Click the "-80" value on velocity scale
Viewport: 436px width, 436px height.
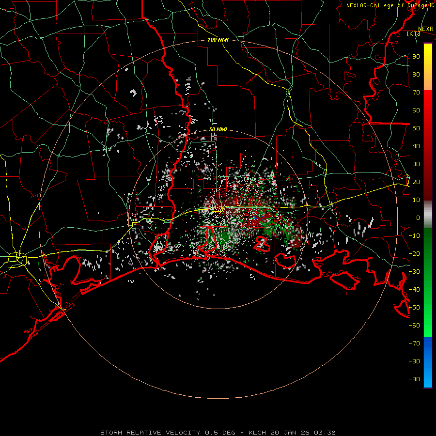click(414, 361)
